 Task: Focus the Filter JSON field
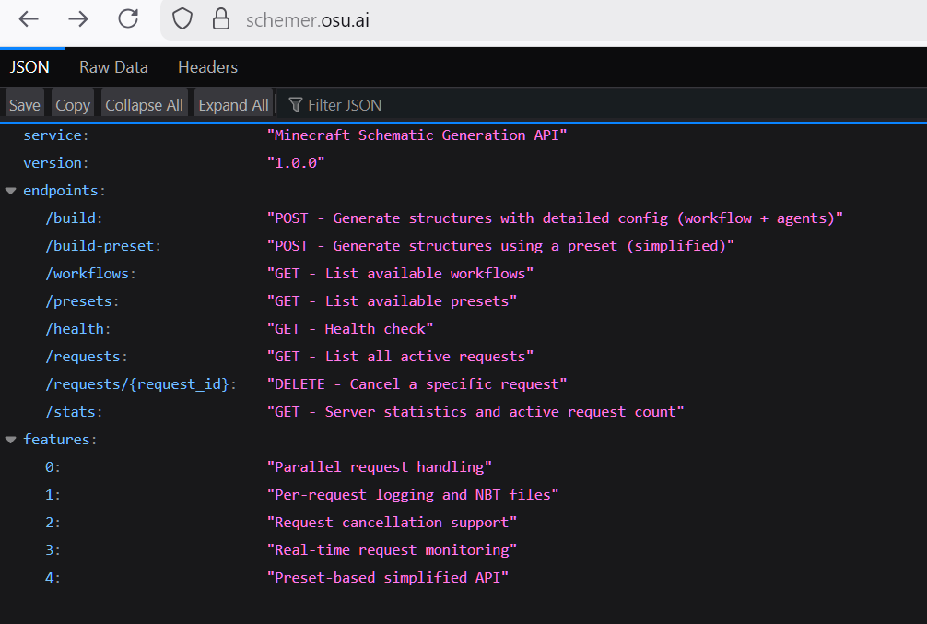603,105
